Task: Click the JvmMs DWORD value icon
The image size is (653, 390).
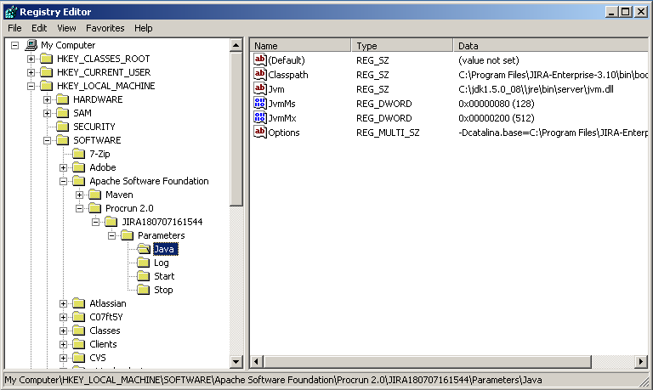Action: [260, 104]
